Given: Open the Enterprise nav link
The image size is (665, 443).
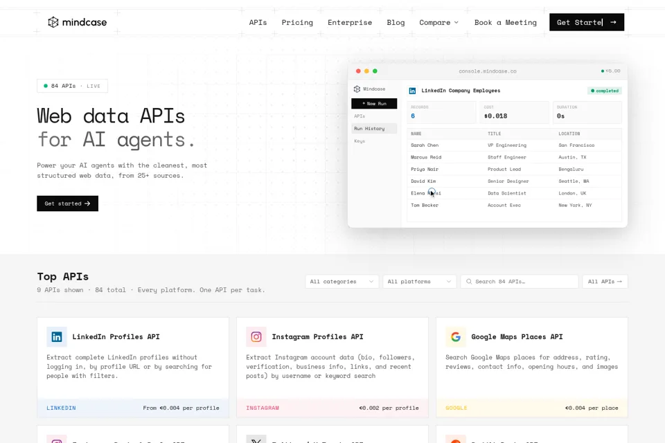Looking at the screenshot, I should pos(350,22).
